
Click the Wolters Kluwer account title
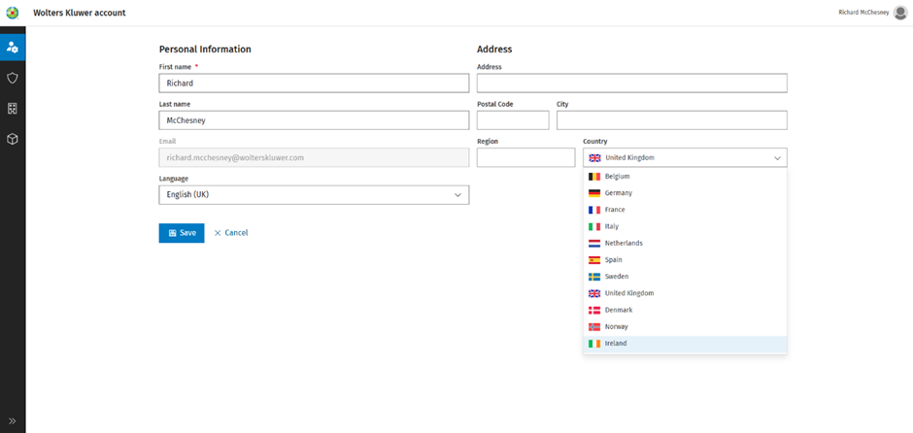pos(80,13)
